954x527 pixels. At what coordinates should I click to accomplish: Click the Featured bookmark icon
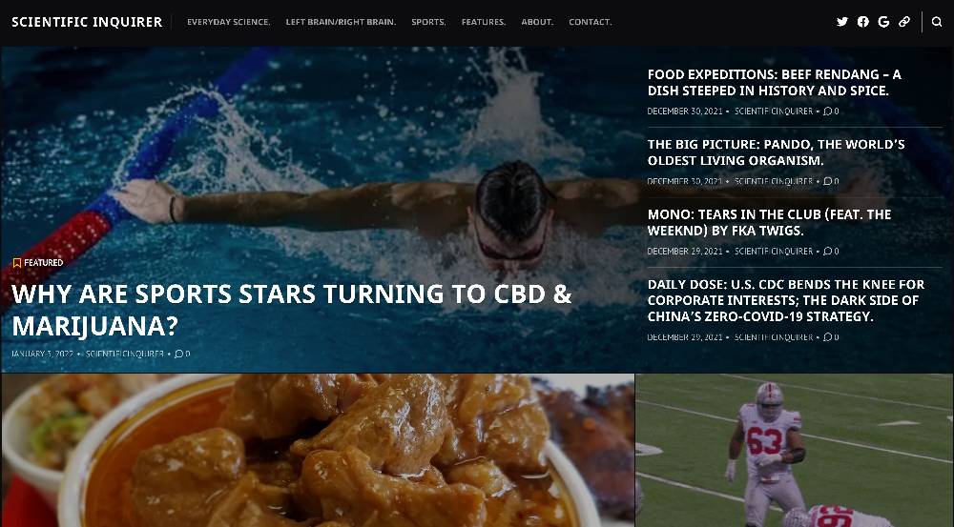pyautogui.click(x=17, y=263)
